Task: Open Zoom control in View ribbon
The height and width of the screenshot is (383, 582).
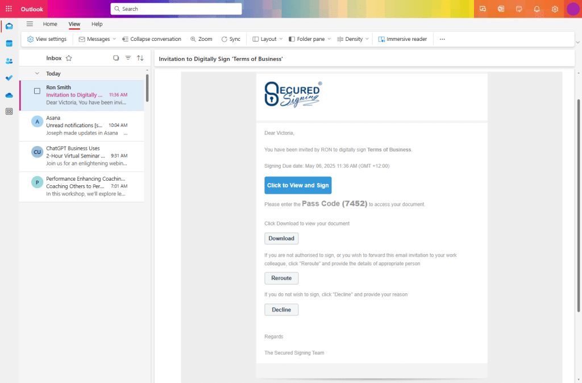Action: (201, 39)
